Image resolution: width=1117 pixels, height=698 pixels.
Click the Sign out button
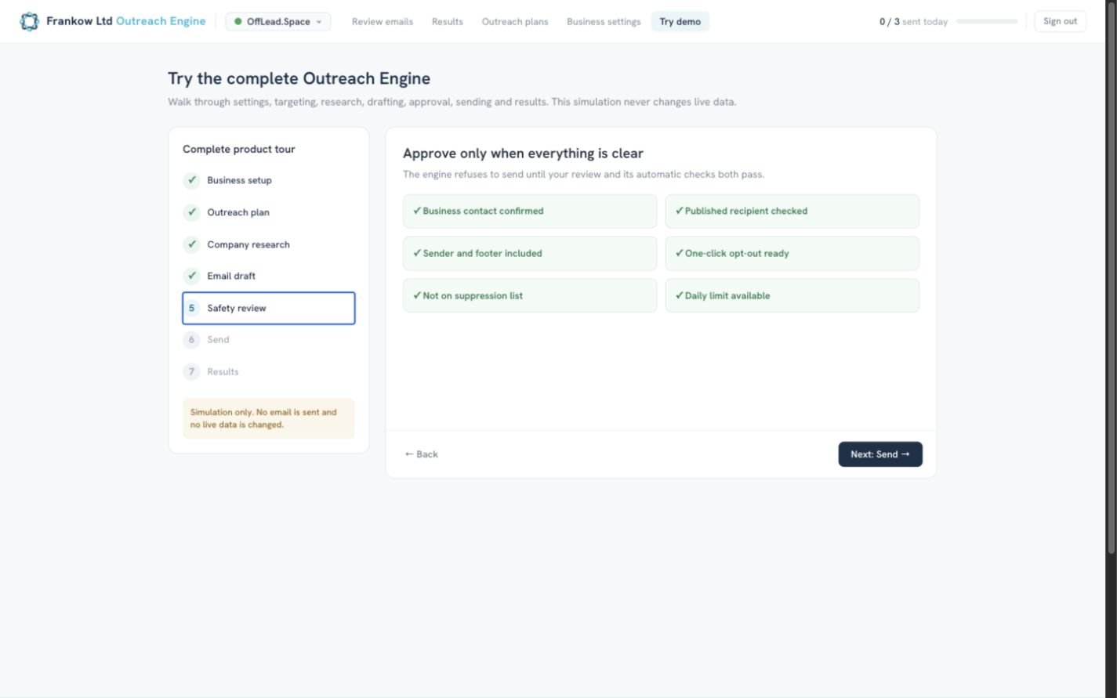[x=1060, y=21]
